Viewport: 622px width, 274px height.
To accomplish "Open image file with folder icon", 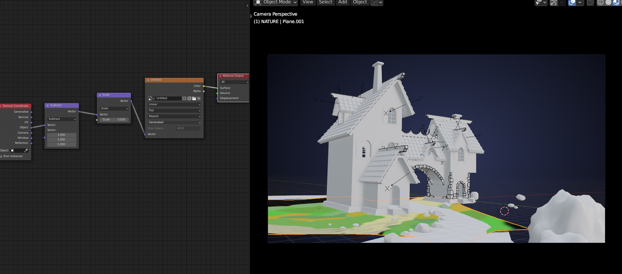I will coord(194,98).
